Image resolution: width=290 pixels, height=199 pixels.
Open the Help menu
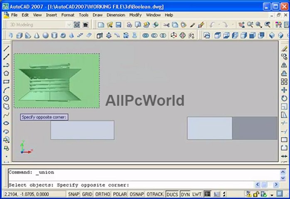169,15
